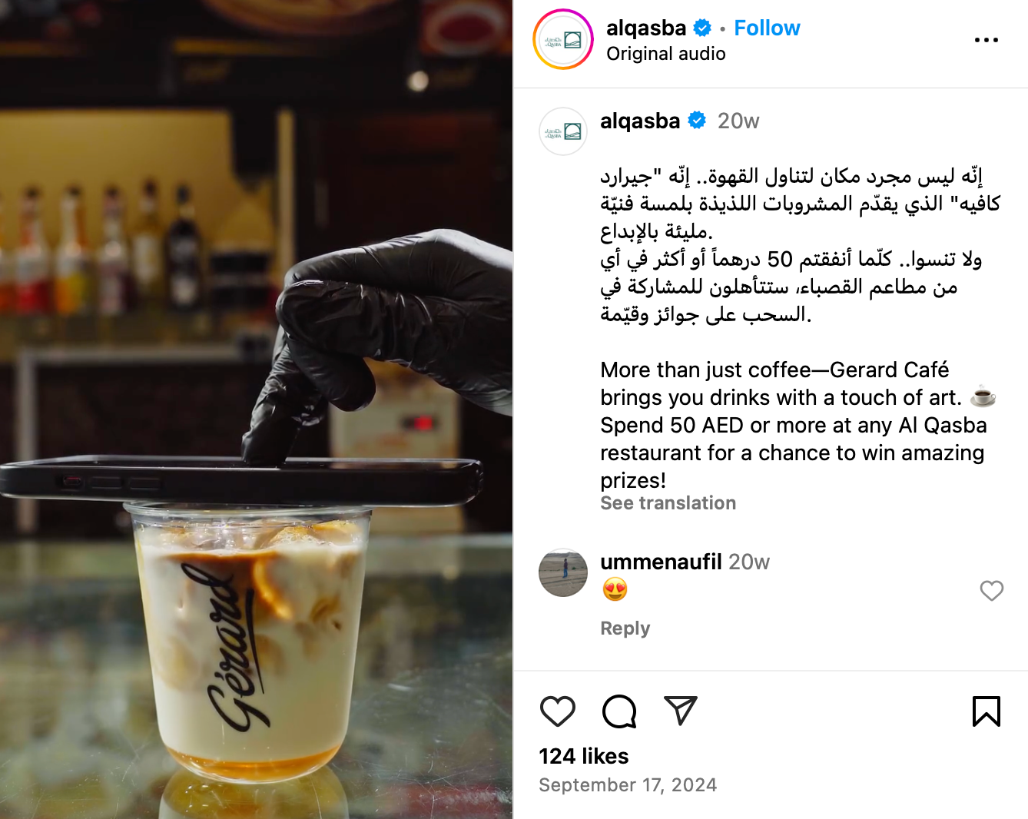View the 124 likes list
This screenshot has width=1028, height=819.
pyautogui.click(x=583, y=757)
